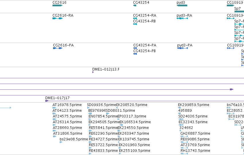
Task: Click the CG43254-PA protein label
Action: 145,45
